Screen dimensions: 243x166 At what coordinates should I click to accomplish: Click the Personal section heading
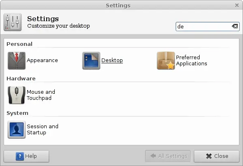tap(19, 44)
